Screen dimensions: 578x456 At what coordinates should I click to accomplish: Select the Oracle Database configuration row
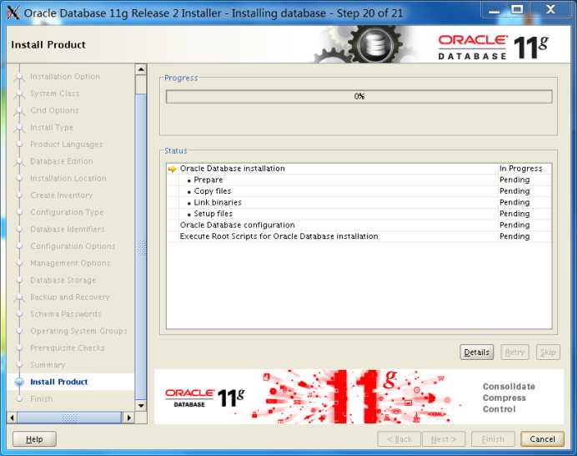(359, 225)
